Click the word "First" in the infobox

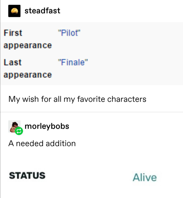tap(13, 33)
